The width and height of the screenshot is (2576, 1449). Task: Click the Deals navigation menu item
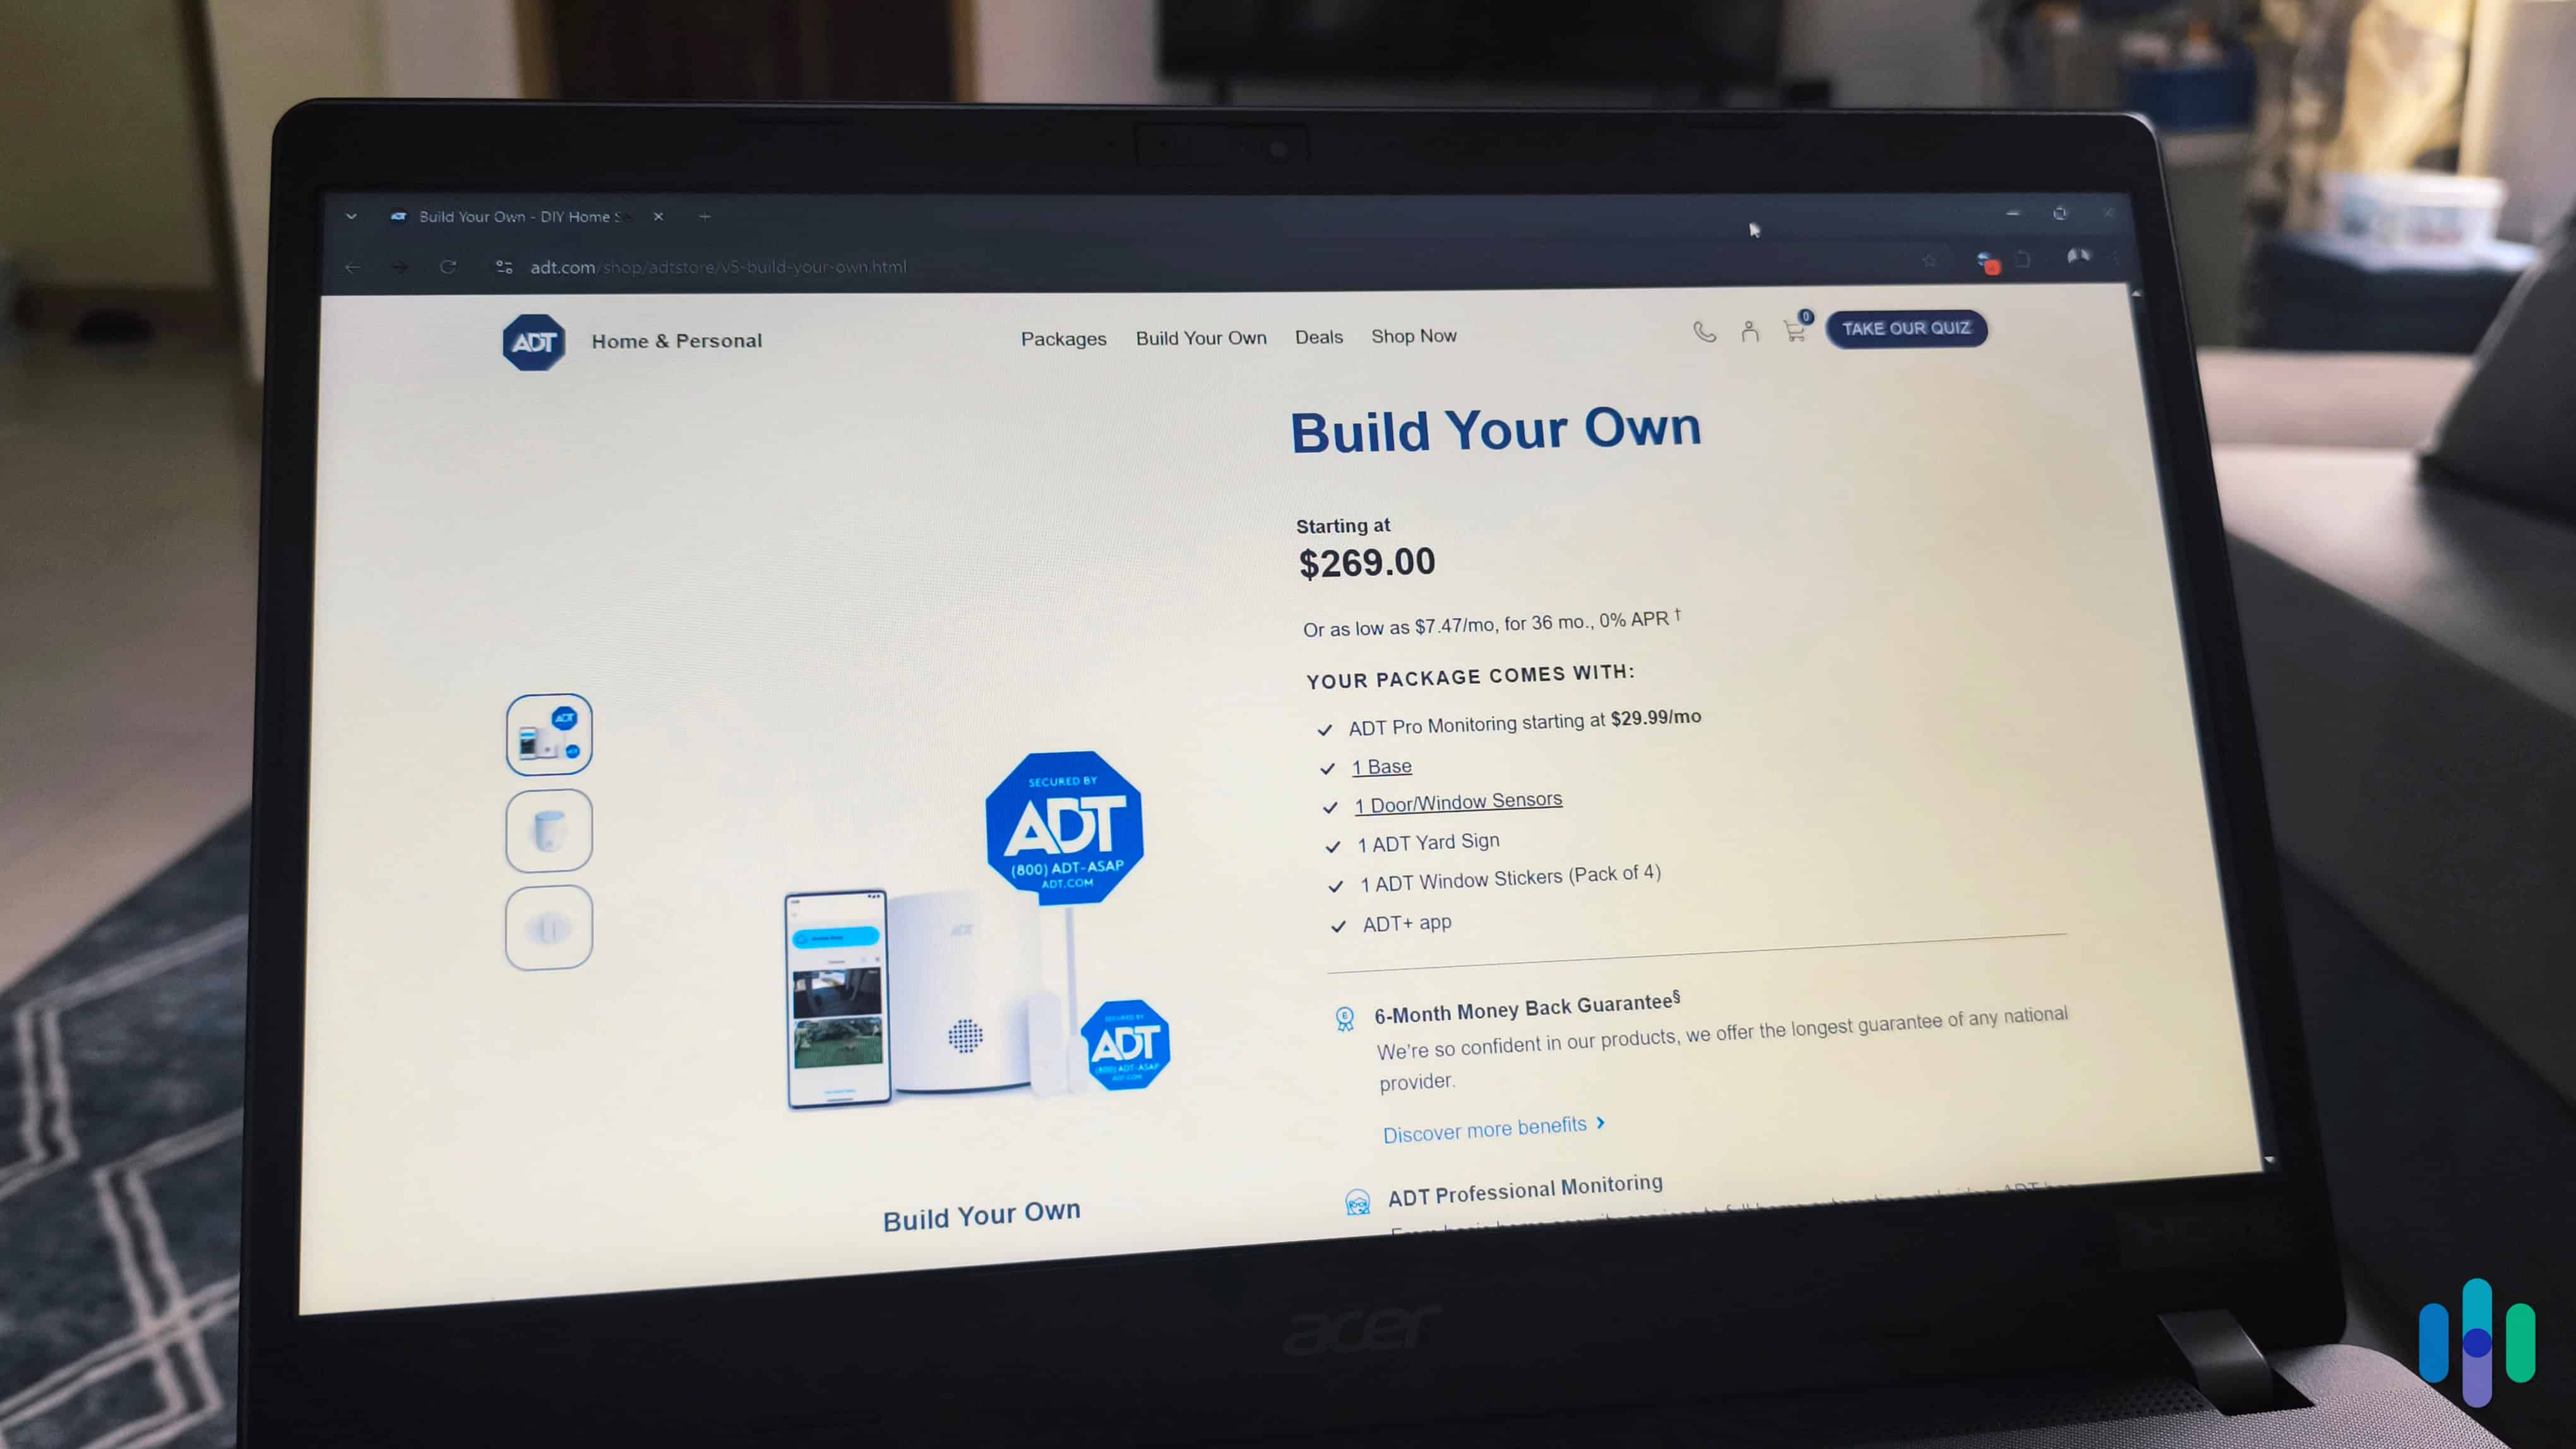pos(1318,336)
